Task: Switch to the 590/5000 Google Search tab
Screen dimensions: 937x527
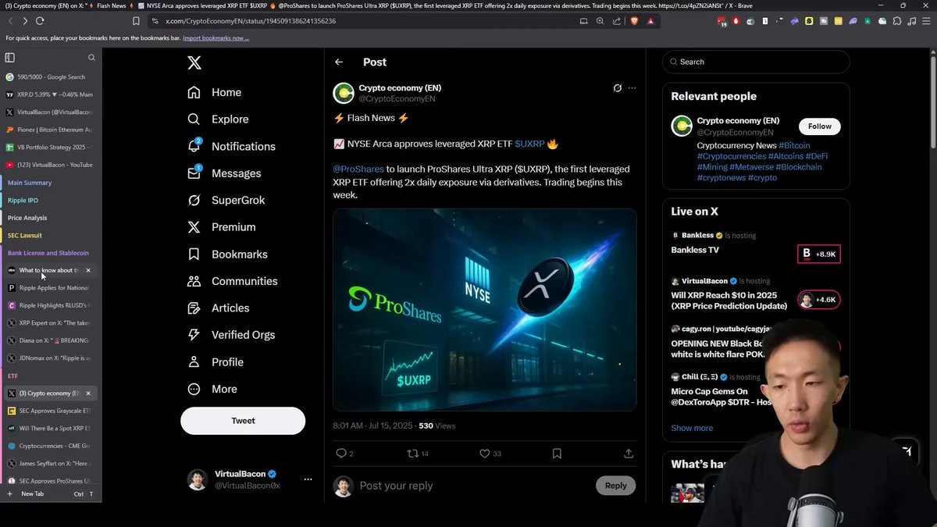Action: (50, 77)
